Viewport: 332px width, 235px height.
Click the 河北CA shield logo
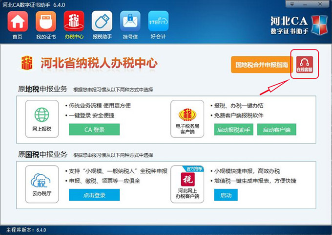pyautogui.click(x=319, y=25)
